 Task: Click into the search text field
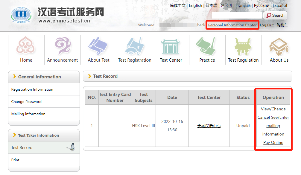(x=237, y=15)
